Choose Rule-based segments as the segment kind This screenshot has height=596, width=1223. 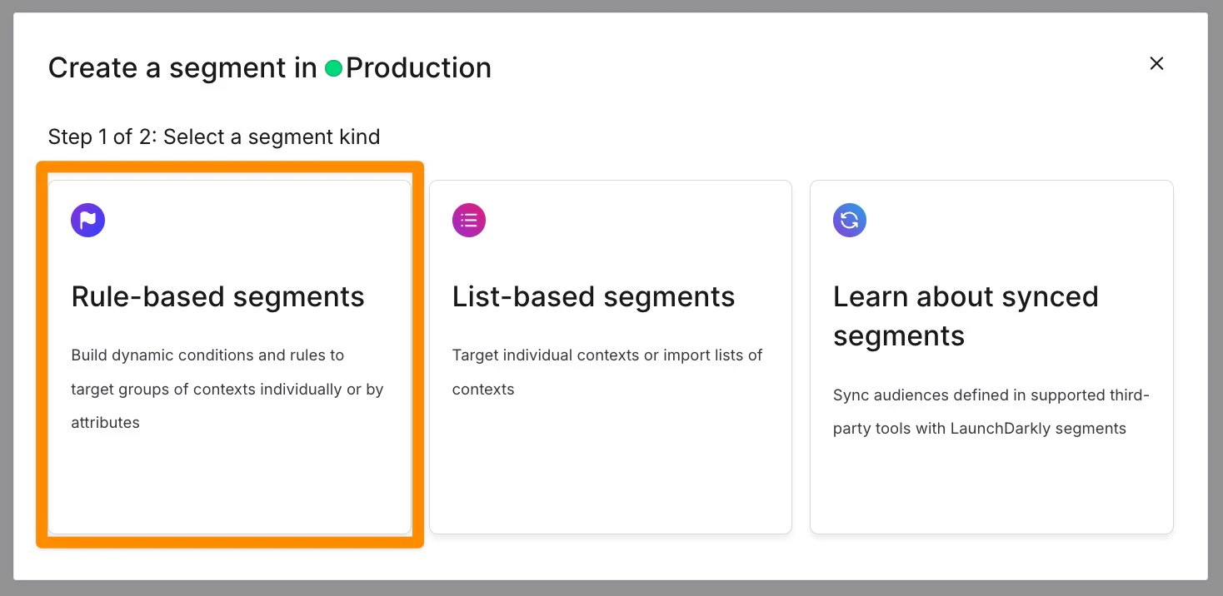[229, 356]
